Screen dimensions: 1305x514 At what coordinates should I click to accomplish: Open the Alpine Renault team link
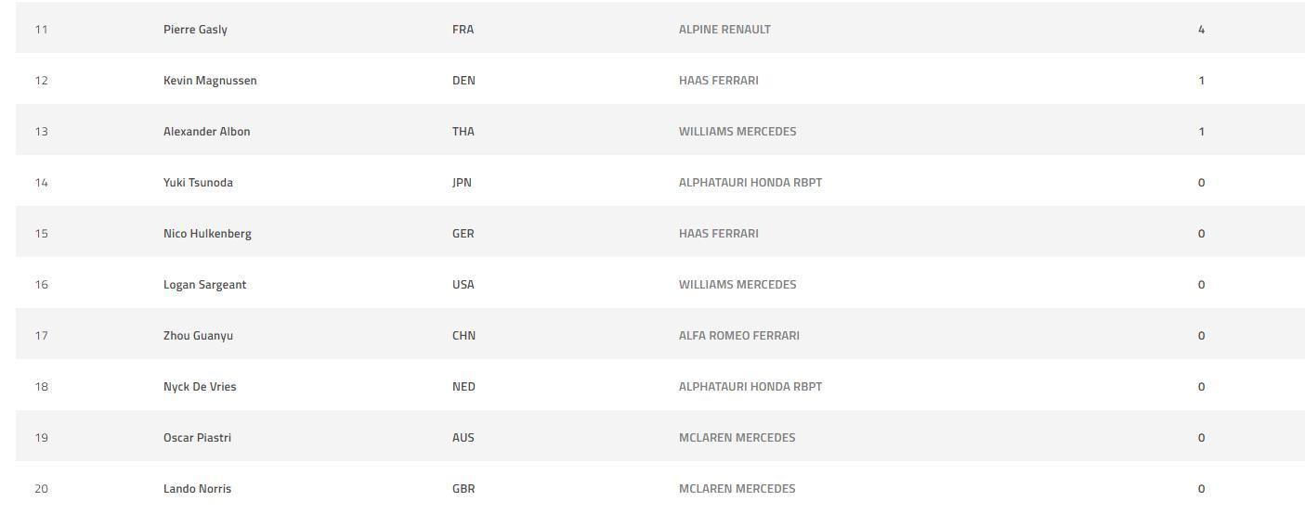(x=724, y=30)
